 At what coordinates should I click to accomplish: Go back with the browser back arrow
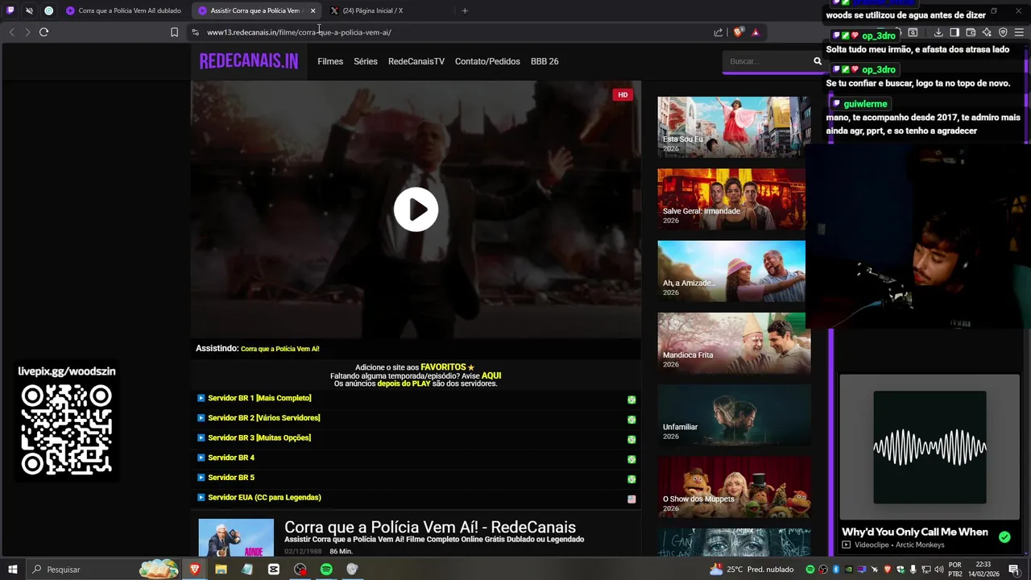coord(11,32)
